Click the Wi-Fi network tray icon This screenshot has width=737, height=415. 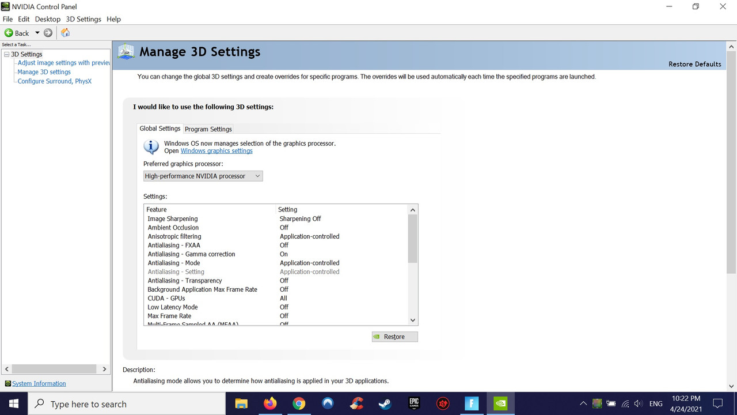tap(625, 403)
